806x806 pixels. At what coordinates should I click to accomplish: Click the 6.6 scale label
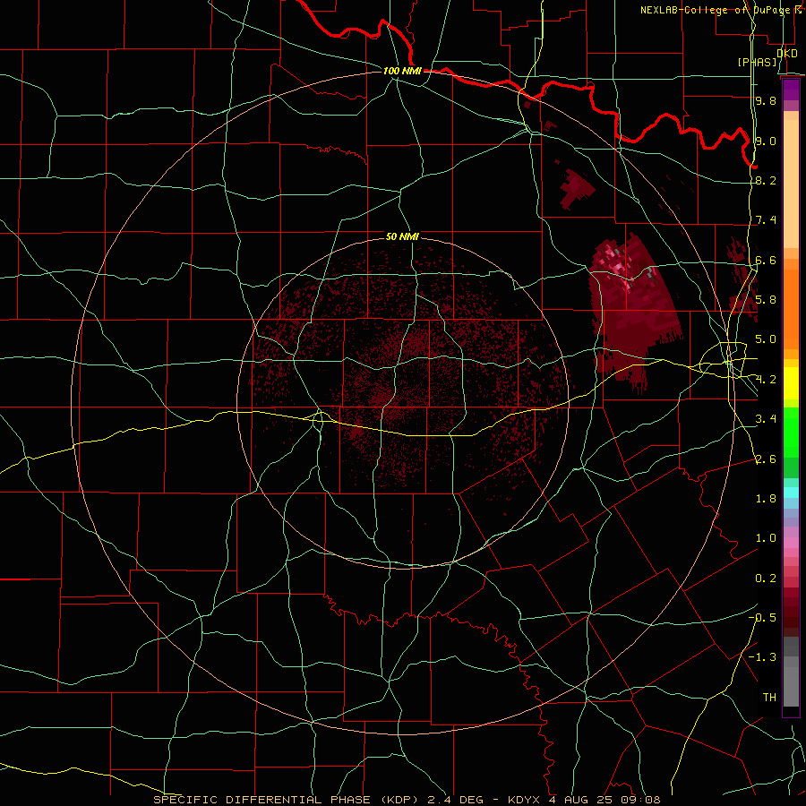766,260
